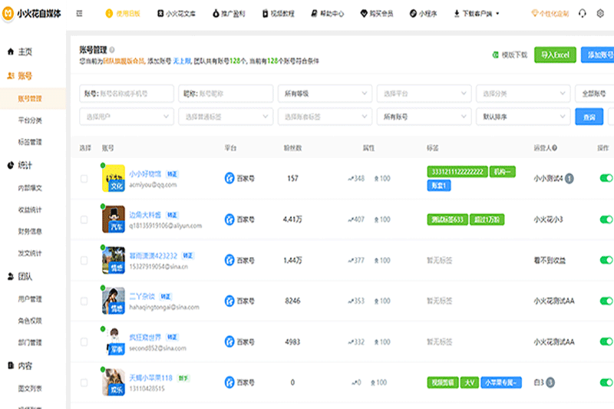Disable the switch for 边角大科普 account
The width and height of the screenshot is (614, 409).
pos(606,219)
